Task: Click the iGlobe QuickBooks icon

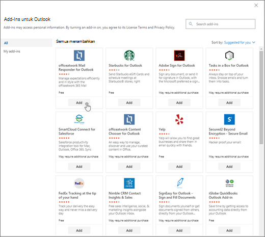Action: click(x=229, y=183)
